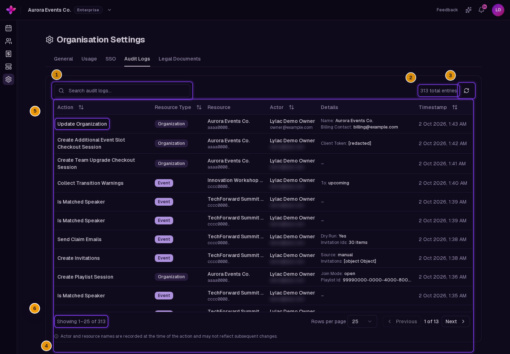Click the Create Playlist Session entry
510x354 pixels.
(x=85, y=277)
